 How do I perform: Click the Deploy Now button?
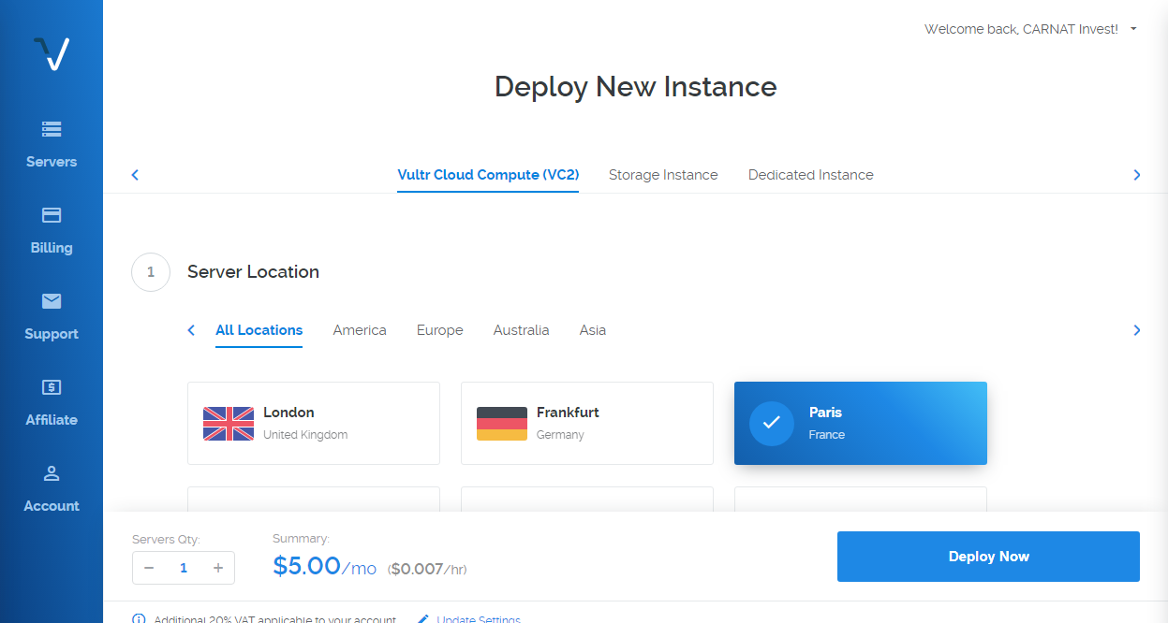[988, 557]
